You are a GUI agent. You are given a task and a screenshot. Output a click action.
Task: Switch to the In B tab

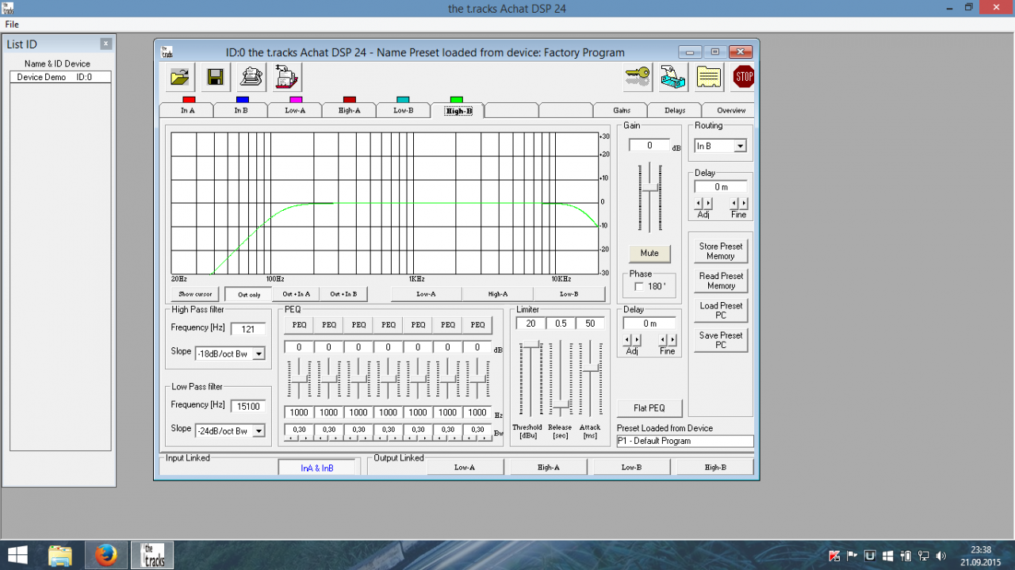(242, 110)
